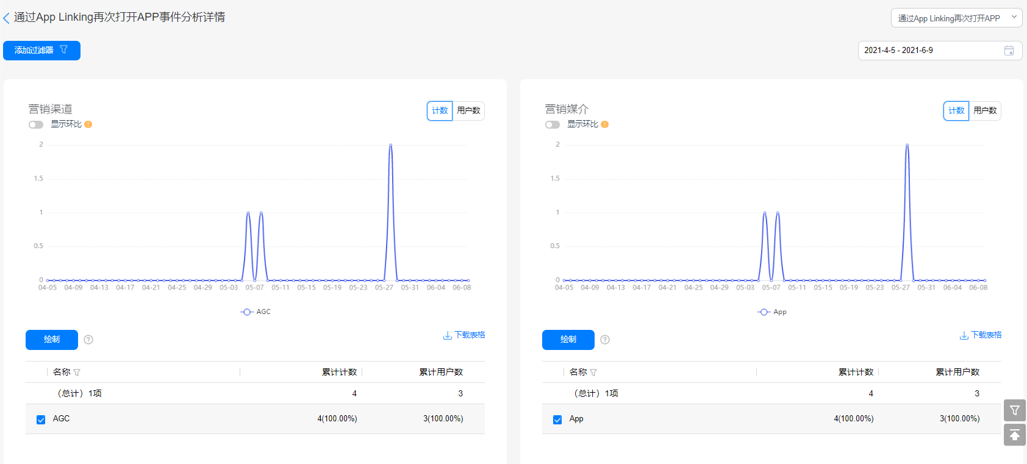Select 用户数 tab in 营销媒介 panel
Viewport: 1027px width, 464px height.
[985, 111]
